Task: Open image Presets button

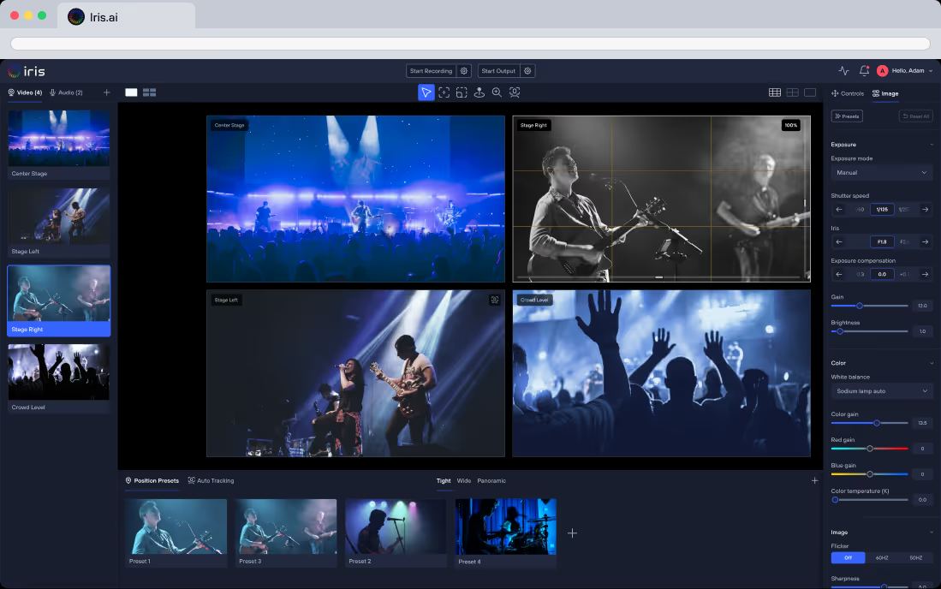Action: point(847,116)
